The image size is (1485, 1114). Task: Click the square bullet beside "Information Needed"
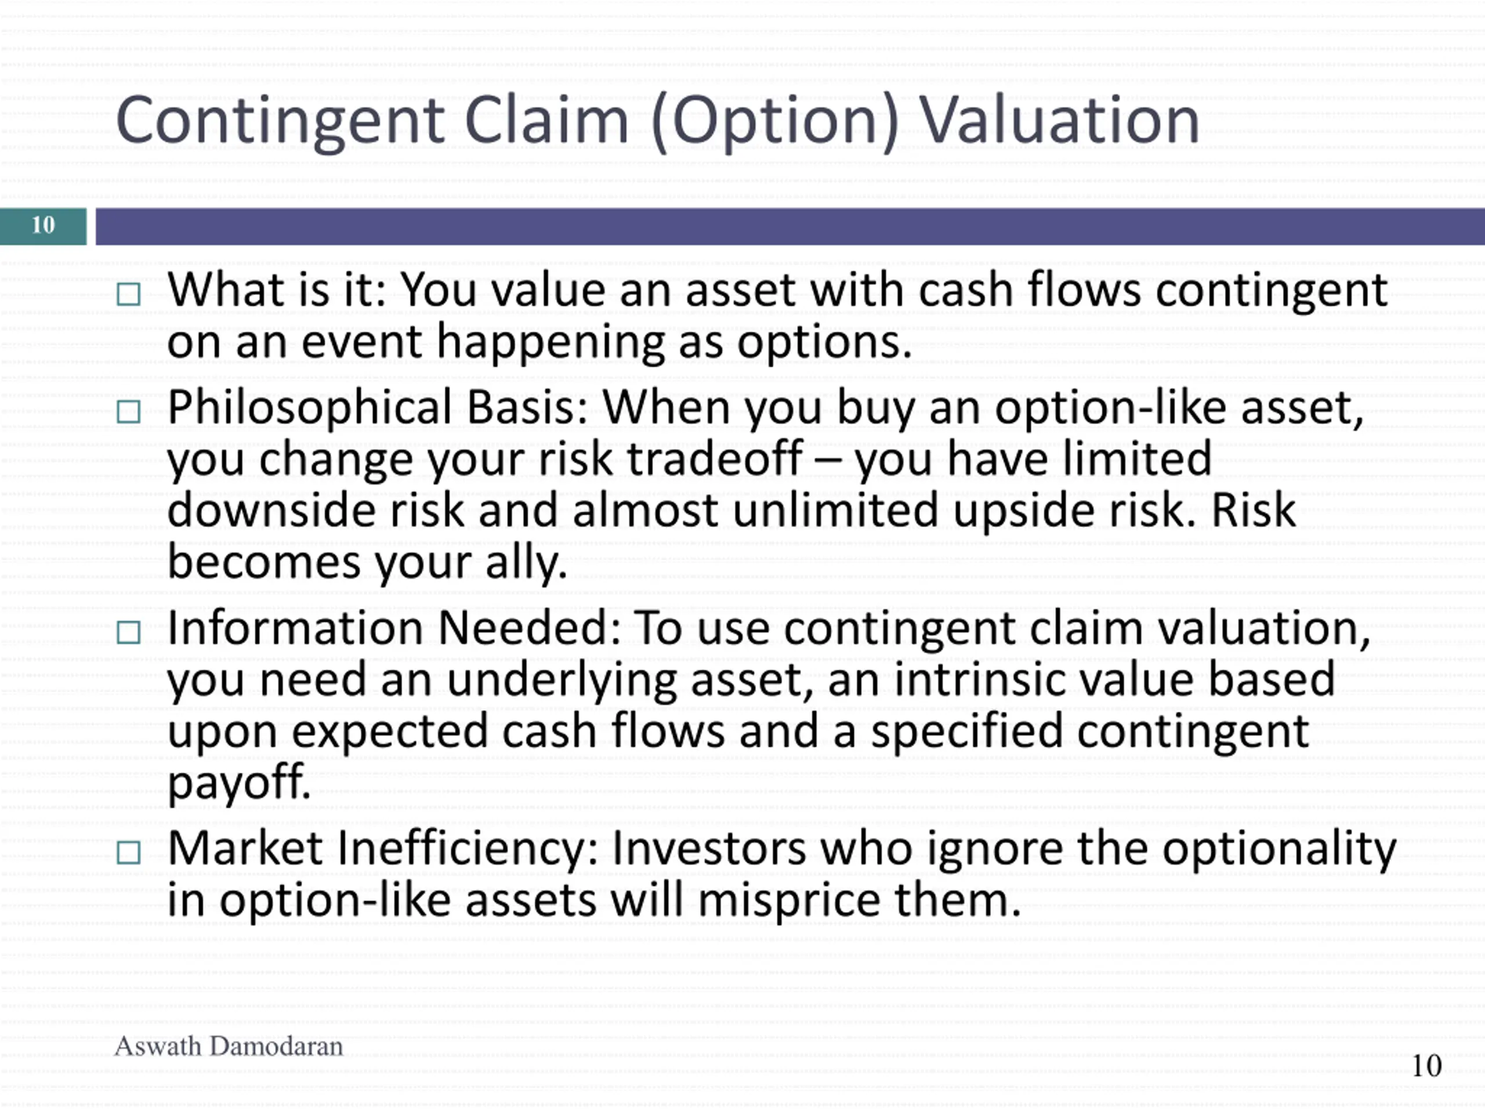[128, 632]
